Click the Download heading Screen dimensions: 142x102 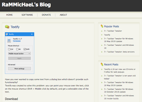[x=11, y=99]
